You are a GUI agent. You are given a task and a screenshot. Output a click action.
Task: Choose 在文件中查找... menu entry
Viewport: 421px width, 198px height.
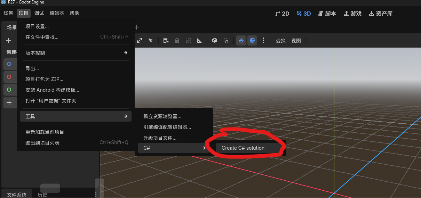coord(76,37)
